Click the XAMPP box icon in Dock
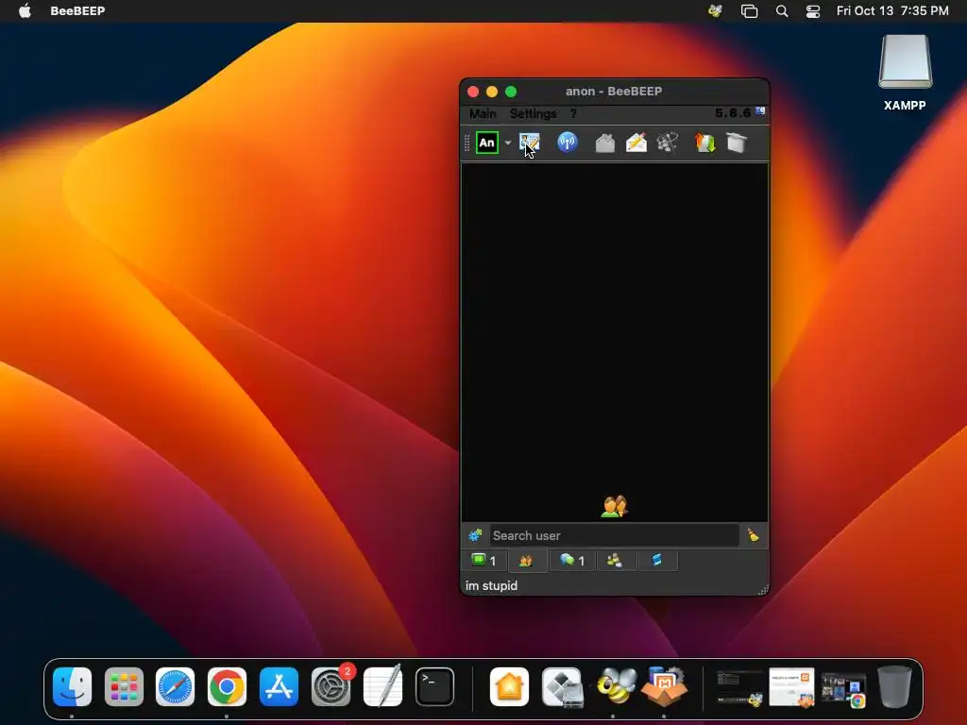The height and width of the screenshot is (725, 967). 665,686
